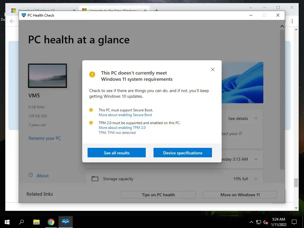The height and width of the screenshot is (228, 304).
Task: Close the Upgrade to the New Windows tab
Action: tap(145, 10)
